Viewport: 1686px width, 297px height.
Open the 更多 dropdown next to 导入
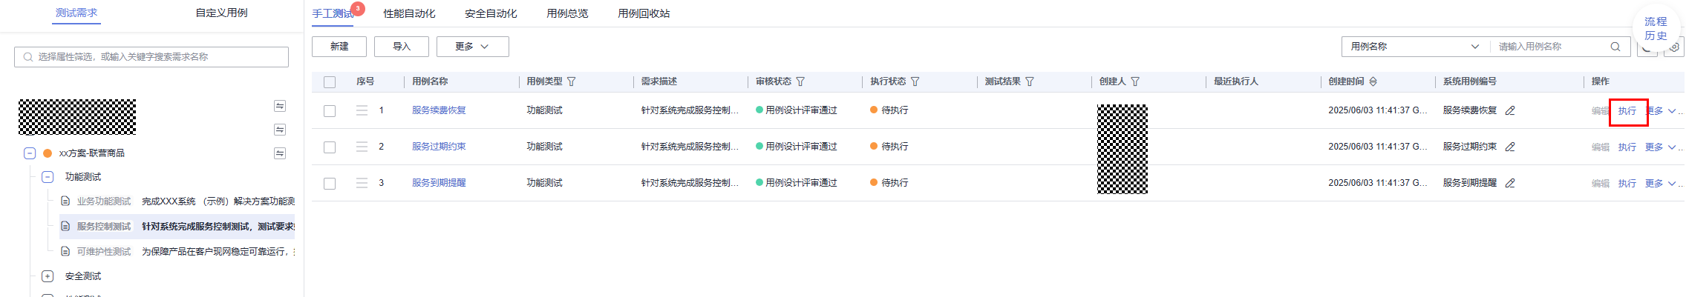pos(473,47)
